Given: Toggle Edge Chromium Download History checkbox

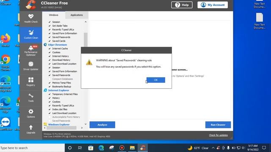Looking at the screenshot, I should [x=50, y=60].
